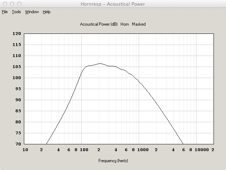Click the red close window button

click(x=5, y=4)
